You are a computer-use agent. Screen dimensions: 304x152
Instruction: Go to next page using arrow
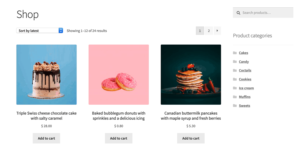click(217, 31)
